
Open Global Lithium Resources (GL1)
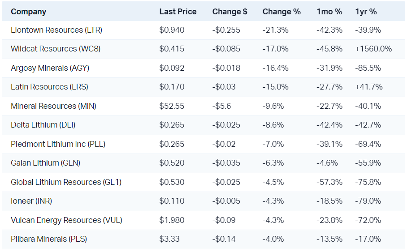(x=66, y=182)
